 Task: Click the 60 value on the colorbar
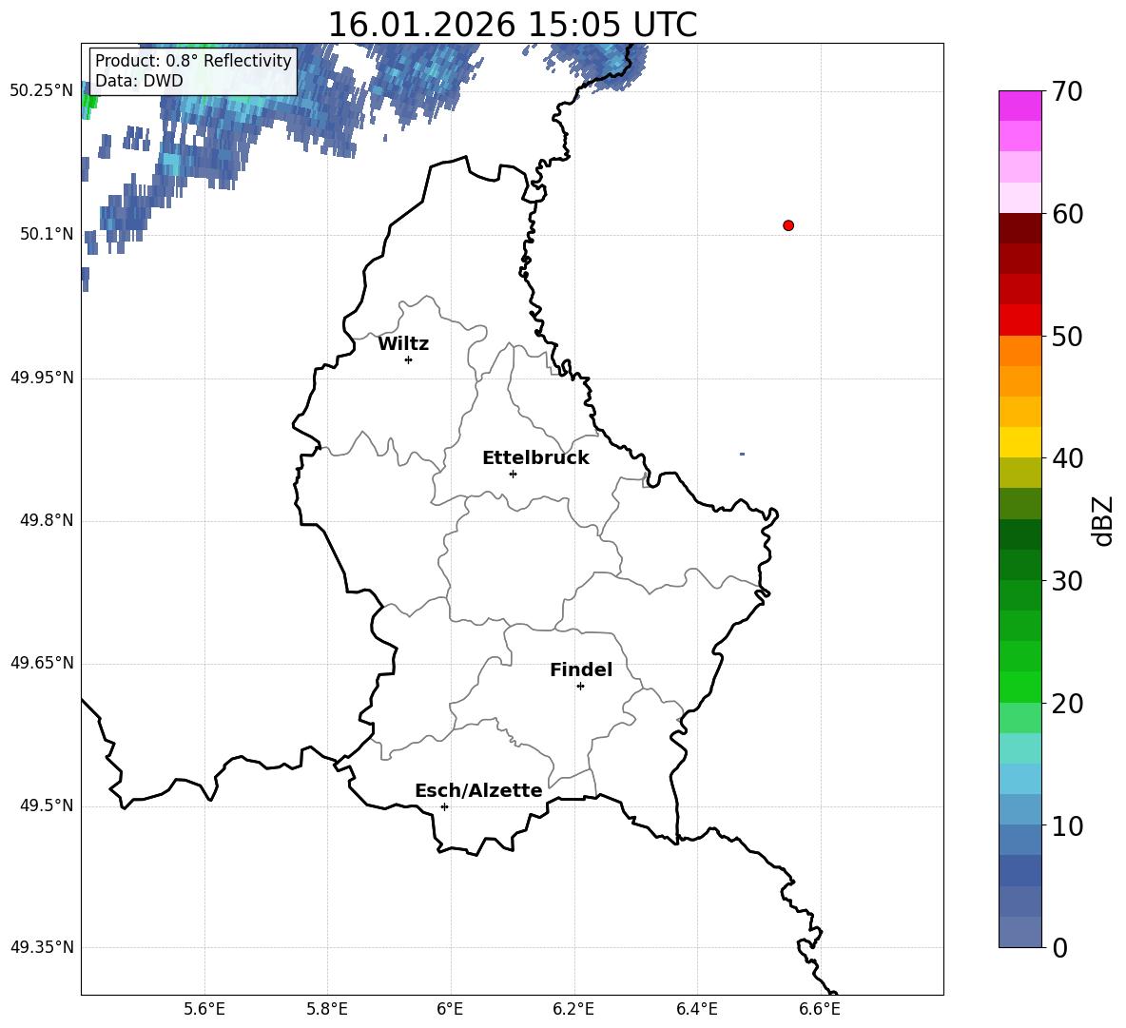[x=1067, y=214]
